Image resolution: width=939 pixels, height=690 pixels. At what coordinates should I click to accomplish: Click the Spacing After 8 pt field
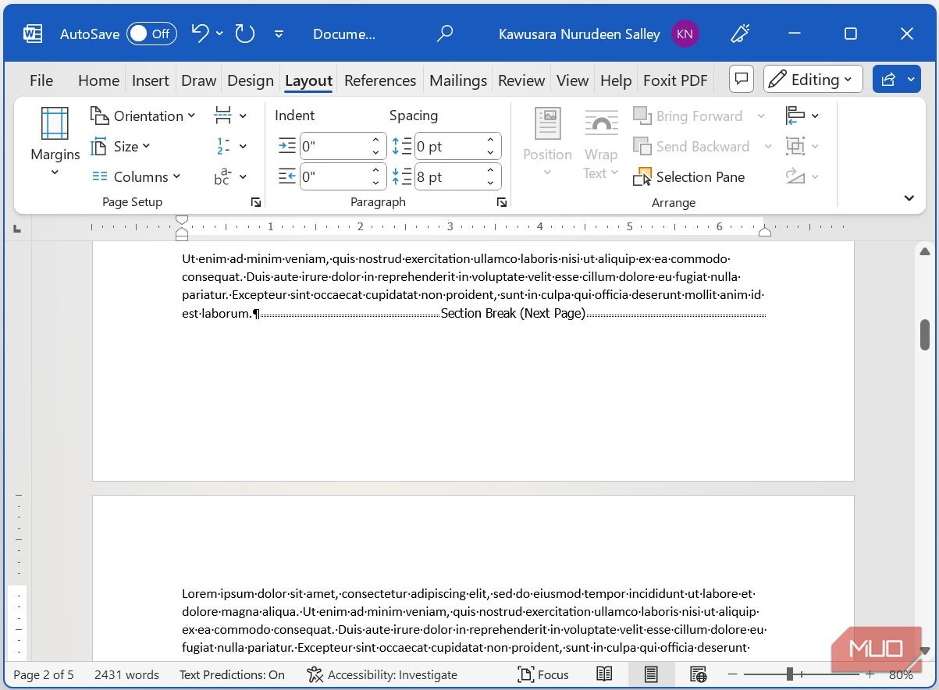(x=448, y=176)
